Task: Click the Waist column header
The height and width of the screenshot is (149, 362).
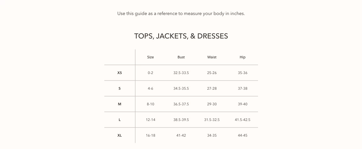Action: [212, 57]
